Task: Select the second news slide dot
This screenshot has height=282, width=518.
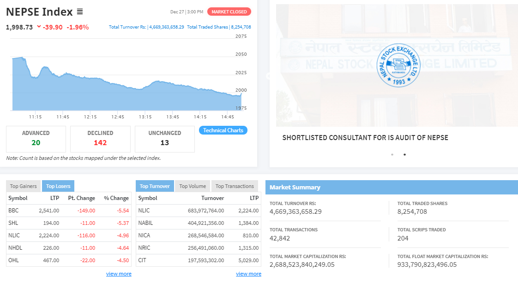Action: pos(405,154)
